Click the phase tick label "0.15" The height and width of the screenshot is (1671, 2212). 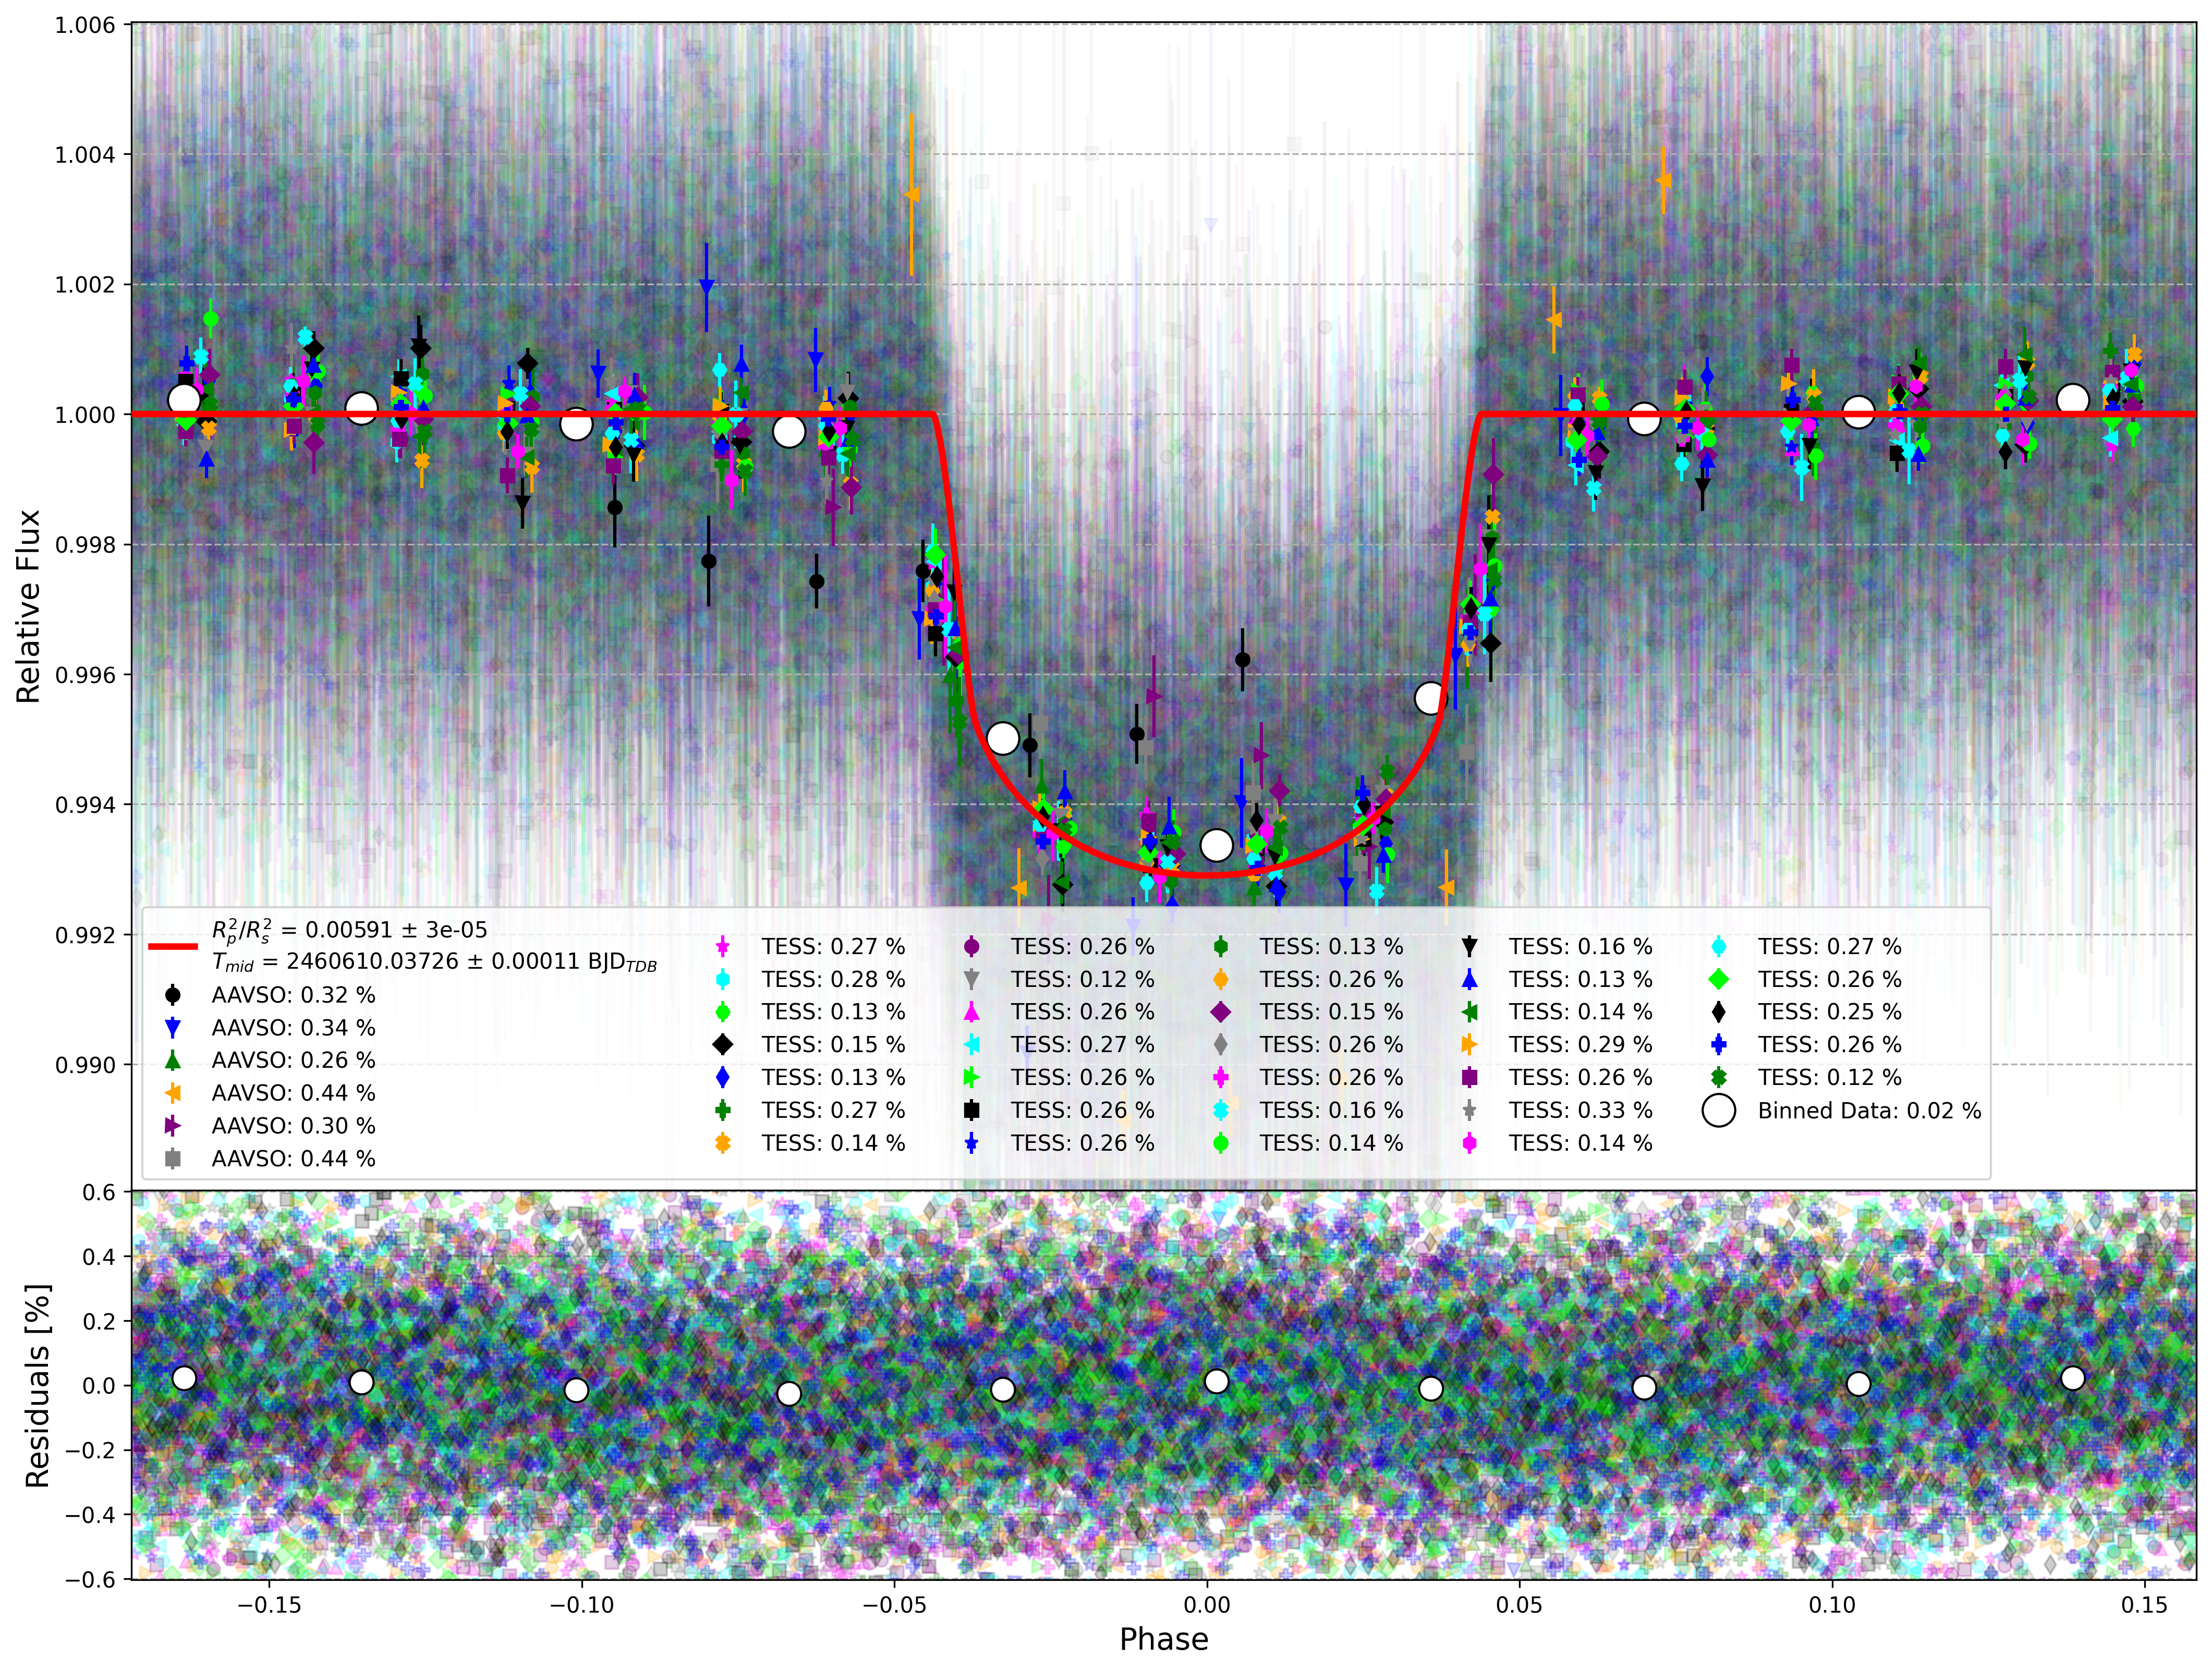pyautogui.click(x=2144, y=1605)
